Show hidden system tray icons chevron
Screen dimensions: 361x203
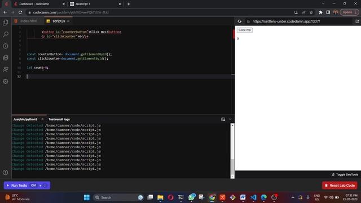click(x=293, y=197)
